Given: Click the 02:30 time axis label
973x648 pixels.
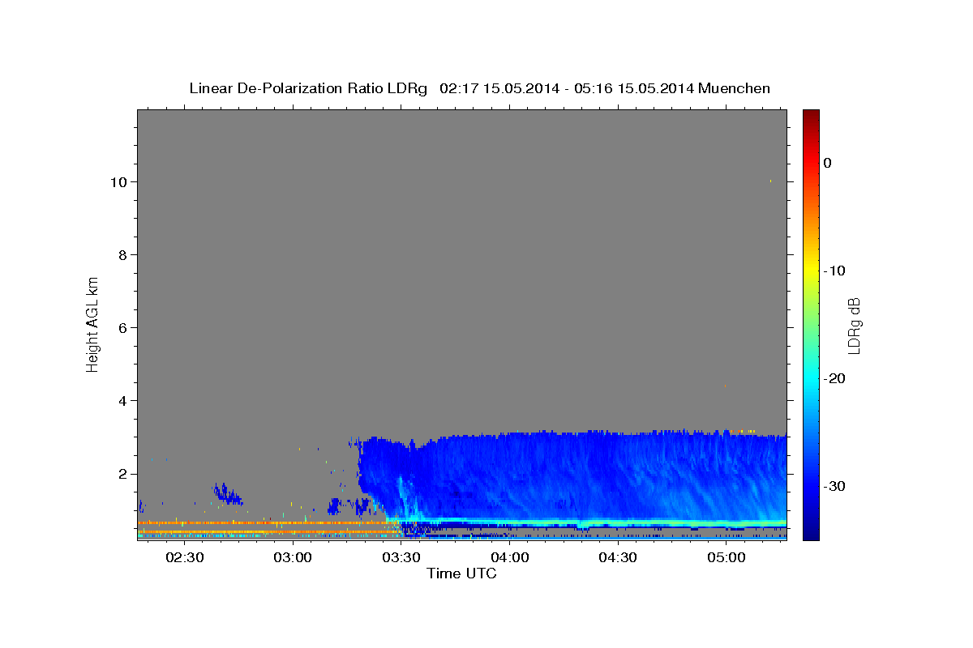Looking at the screenshot, I should [x=184, y=558].
